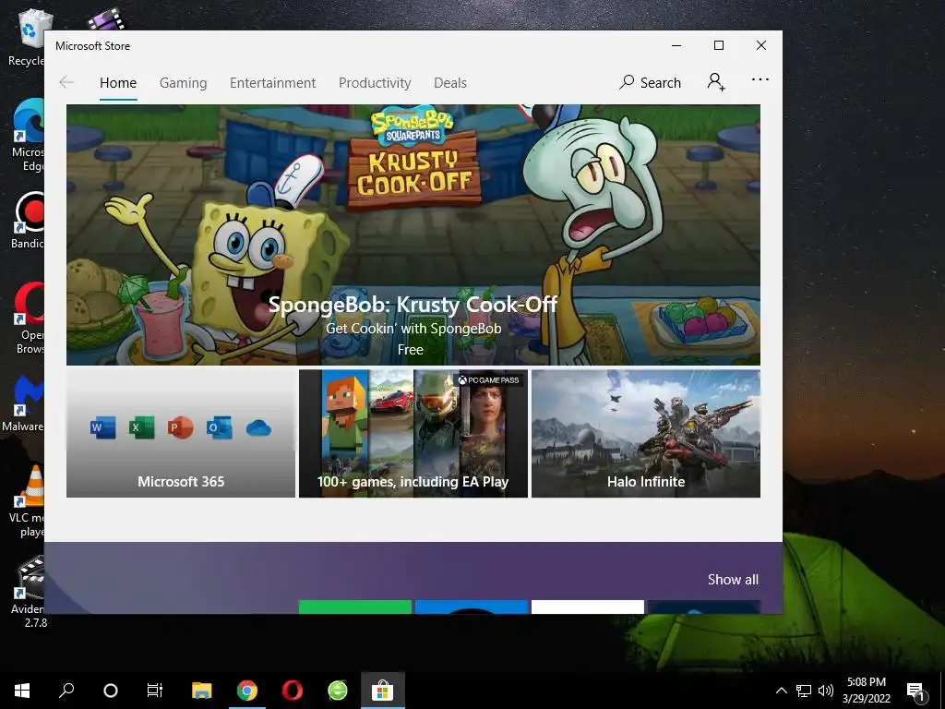Open the Productivity tab
The height and width of the screenshot is (709, 945).
(x=375, y=82)
